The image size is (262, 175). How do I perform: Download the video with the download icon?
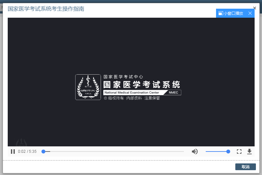tap(249, 152)
